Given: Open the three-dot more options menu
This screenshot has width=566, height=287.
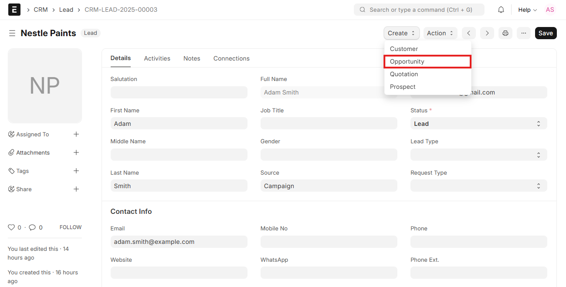Looking at the screenshot, I should tap(524, 33).
